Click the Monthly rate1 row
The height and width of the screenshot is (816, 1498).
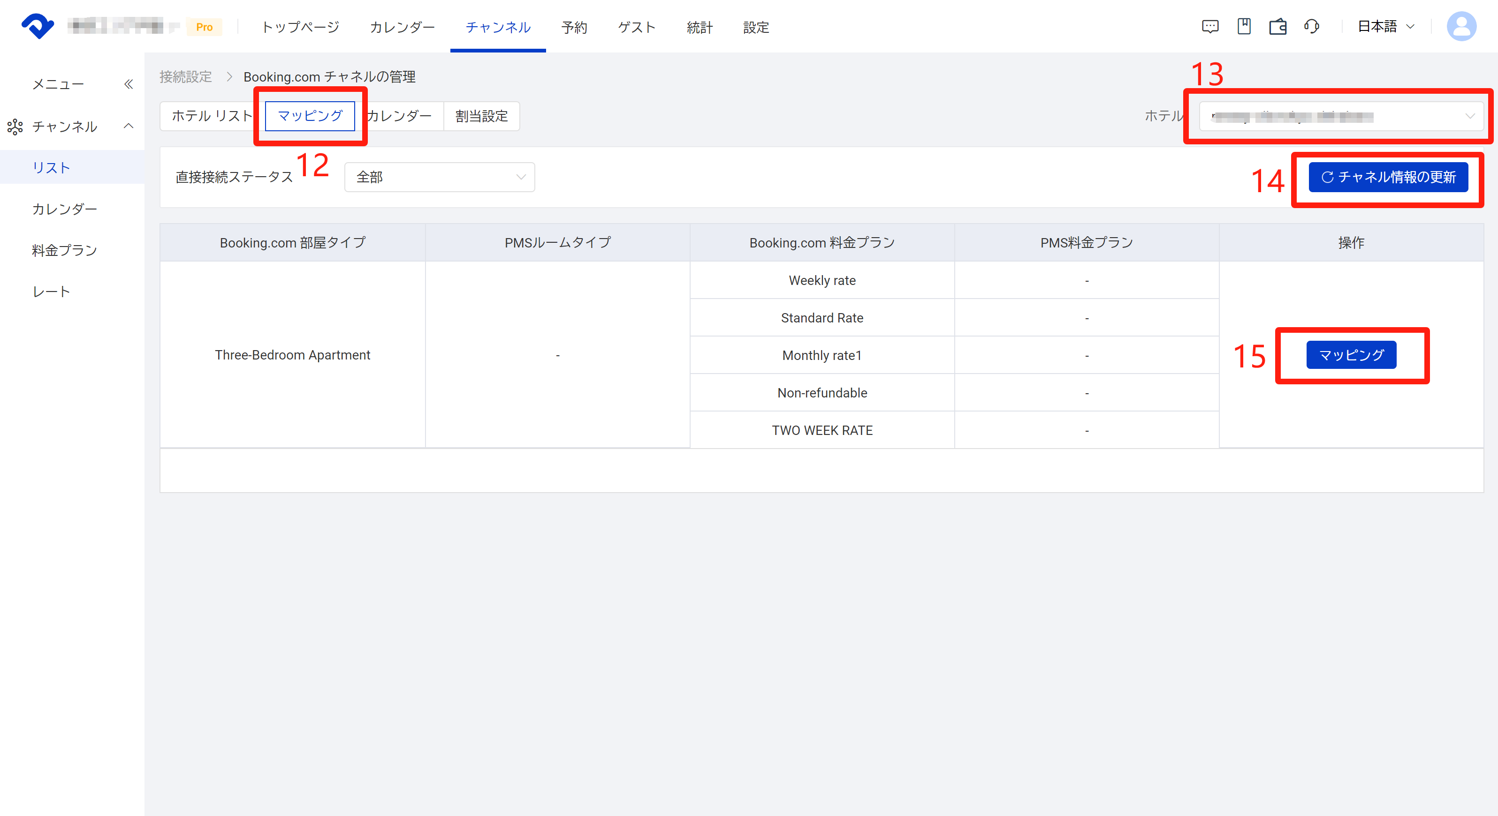tap(821, 355)
